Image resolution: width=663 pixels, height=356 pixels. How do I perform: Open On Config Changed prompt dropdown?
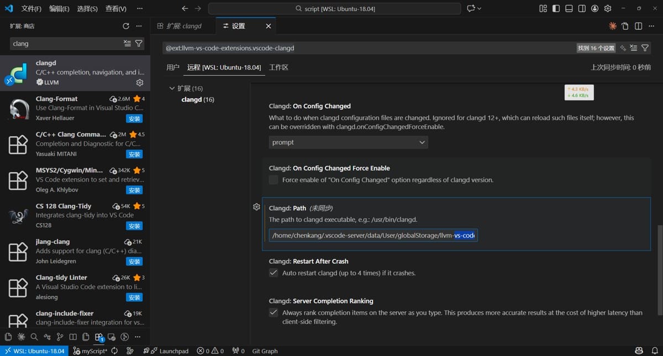point(349,142)
